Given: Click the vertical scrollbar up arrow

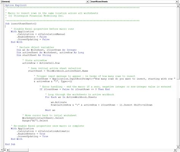Looking at the screenshot, I should click(x=178, y=6).
